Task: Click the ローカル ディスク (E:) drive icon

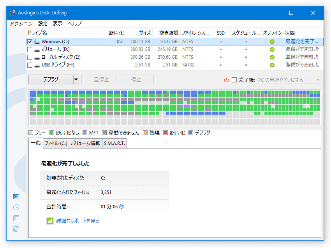Action: pos(37,58)
